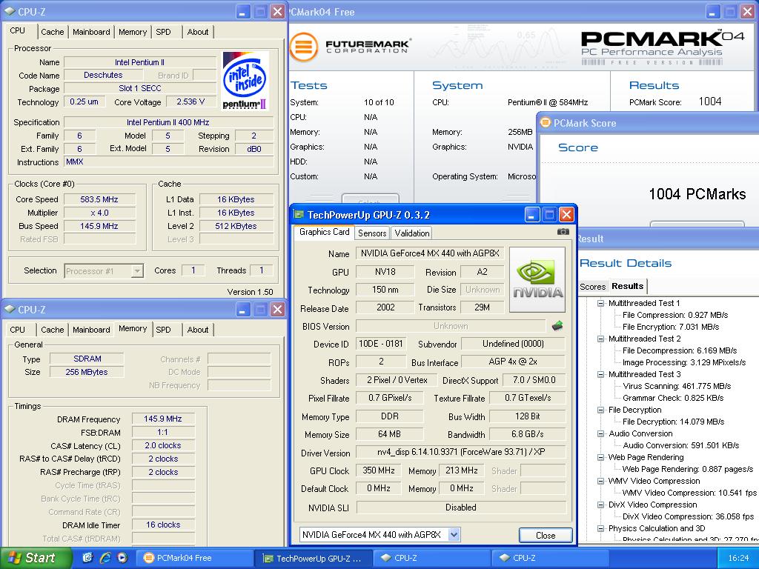Click DRAM Idle Timer 16 clocks value

[x=162, y=525]
